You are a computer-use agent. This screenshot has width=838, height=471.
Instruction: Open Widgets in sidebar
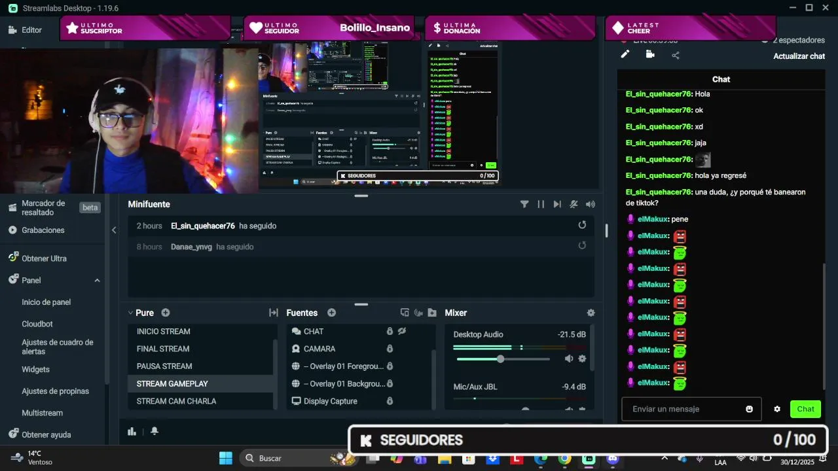click(35, 369)
